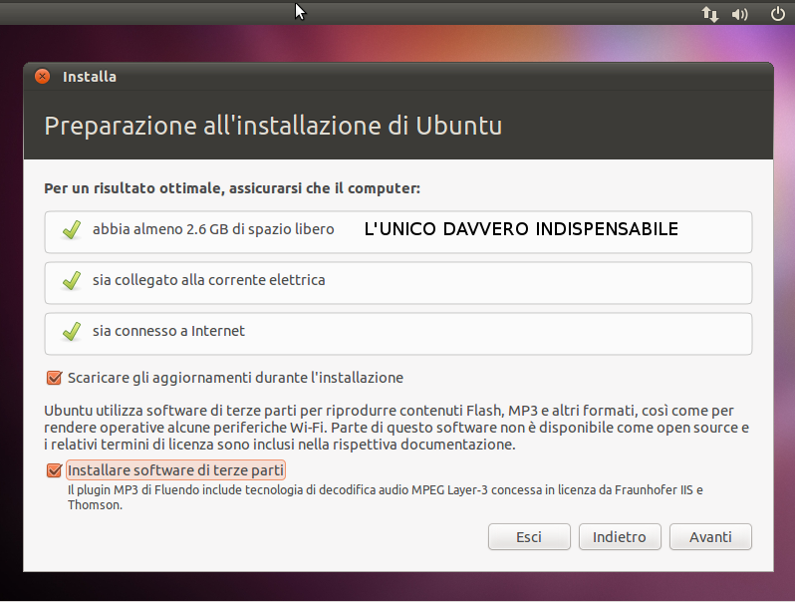Viewport: 795px width, 602px height.
Task: Toggle Installare software di terze parti checkbox
Action: [54, 470]
